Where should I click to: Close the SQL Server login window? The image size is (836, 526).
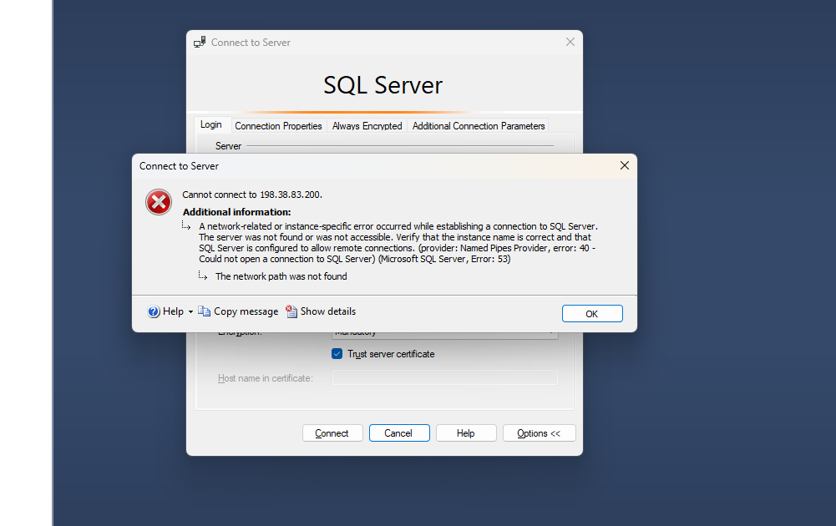(570, 42)
